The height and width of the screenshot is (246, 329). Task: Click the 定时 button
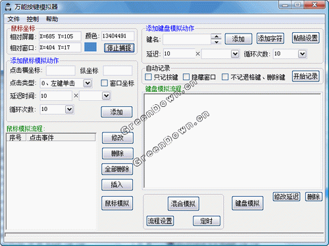tap(207, 221)
